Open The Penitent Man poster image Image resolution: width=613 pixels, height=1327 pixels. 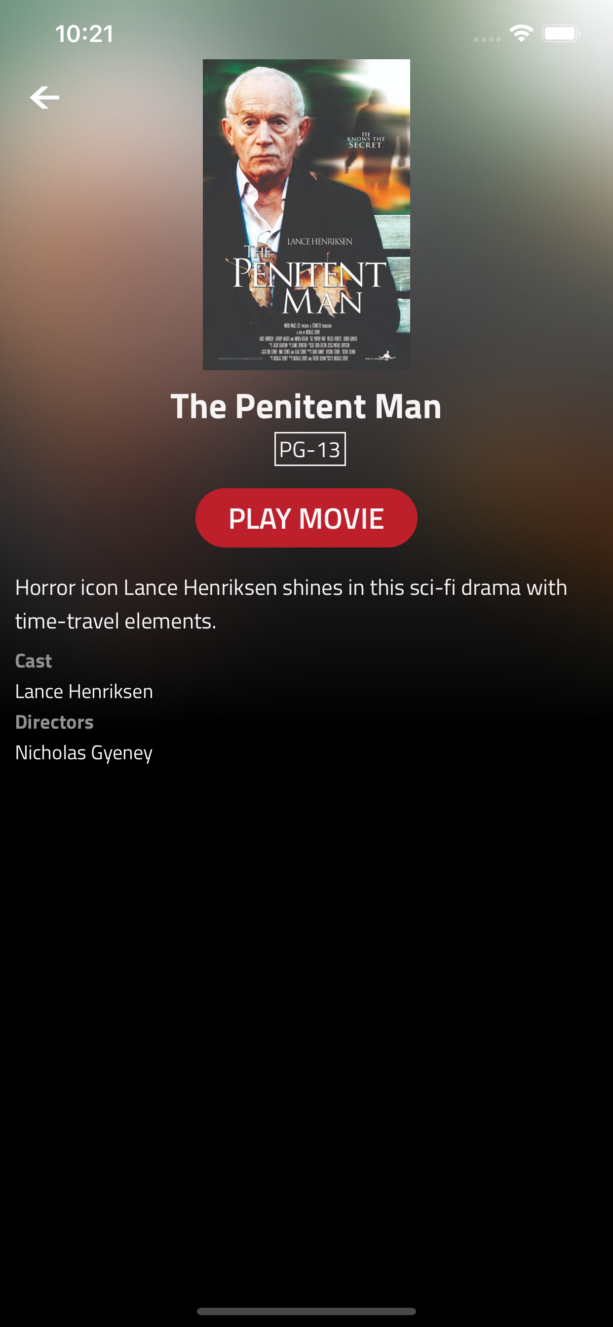(306, 214)
